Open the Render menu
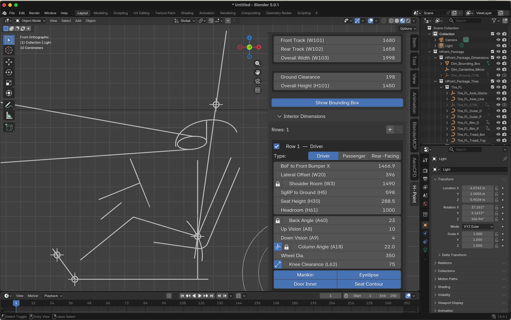The image size is (511, 320). coord(34,13)
